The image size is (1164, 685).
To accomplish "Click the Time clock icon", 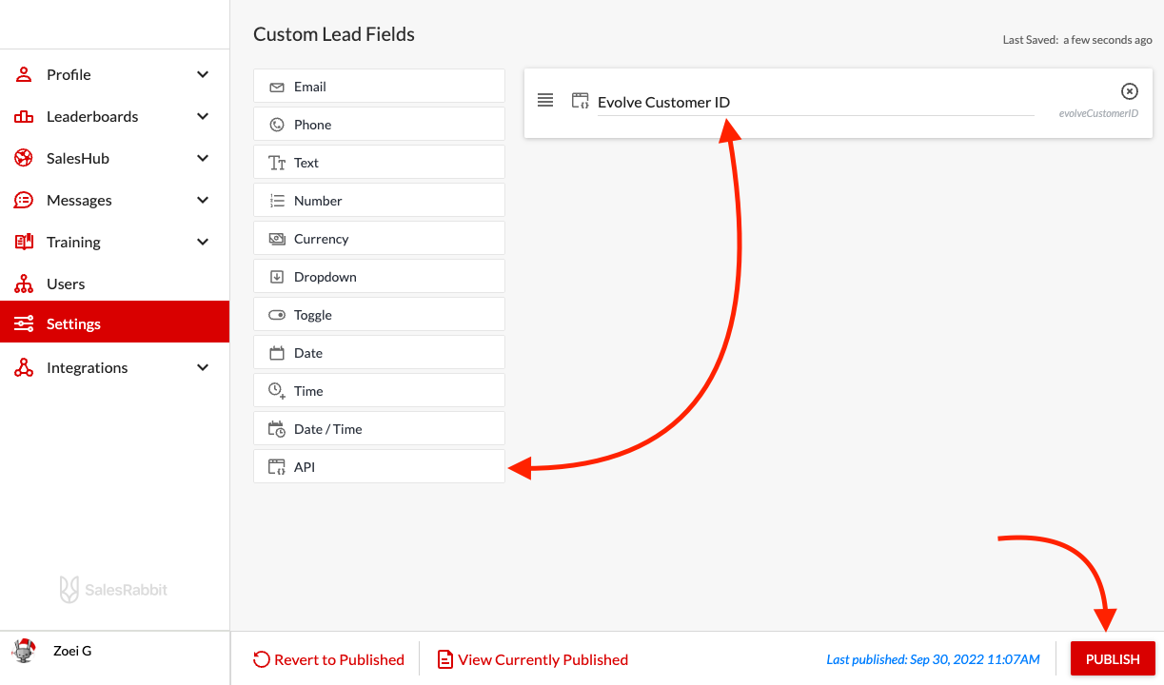I will (277, 391).
